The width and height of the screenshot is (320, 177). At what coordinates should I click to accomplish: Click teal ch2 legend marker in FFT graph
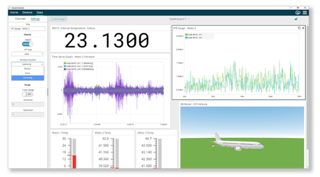(x=186, y=38)
